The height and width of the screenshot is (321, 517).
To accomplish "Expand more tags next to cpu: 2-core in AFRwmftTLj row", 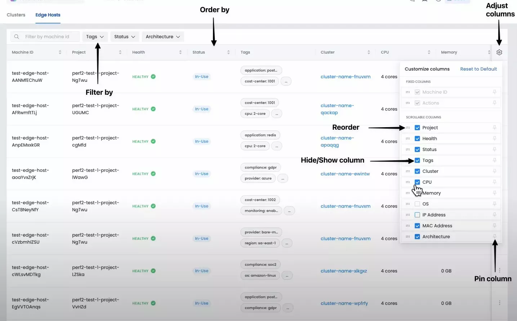I will pos(277,114).
